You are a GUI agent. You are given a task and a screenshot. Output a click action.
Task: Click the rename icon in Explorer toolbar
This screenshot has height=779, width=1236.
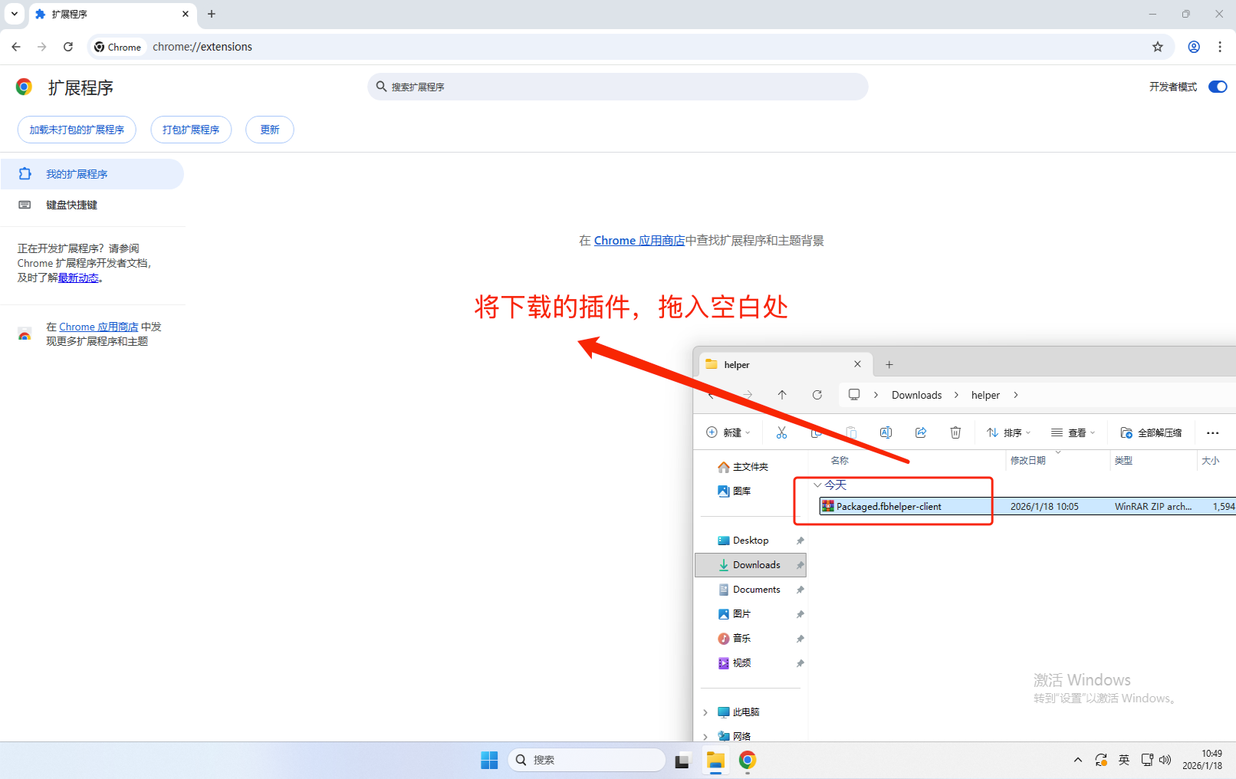point(886,432)
